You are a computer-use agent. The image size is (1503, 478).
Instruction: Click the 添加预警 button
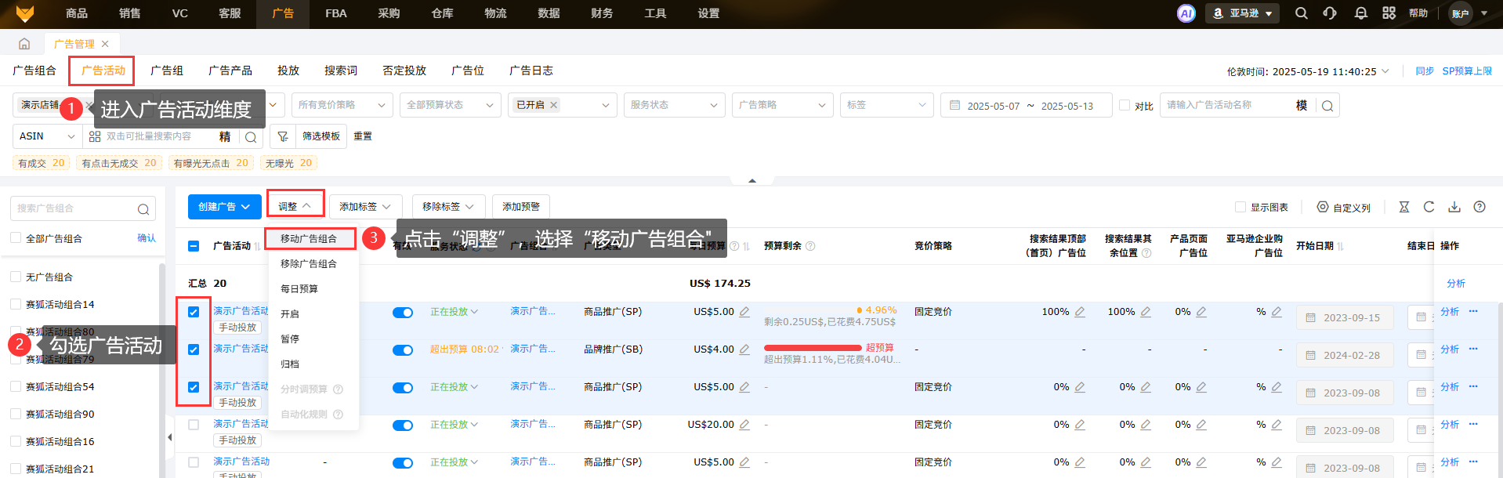[x=521, y=207]
